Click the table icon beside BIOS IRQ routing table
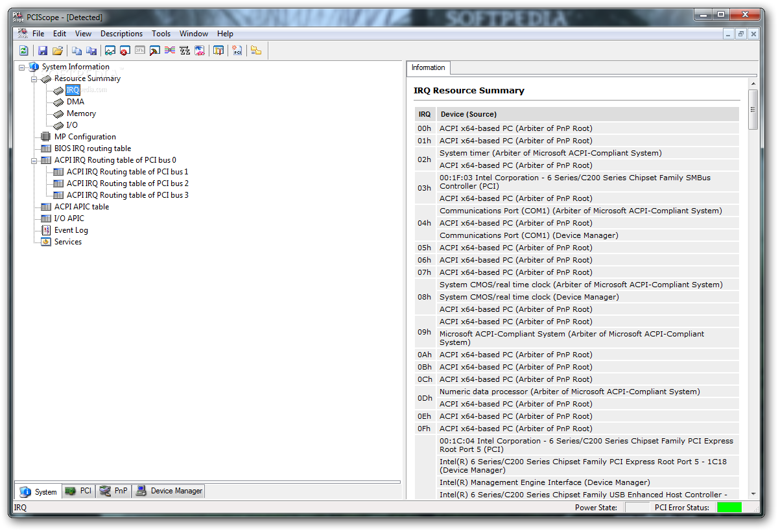Viewport: 778px width, 531px height. (x=46, y=148)
